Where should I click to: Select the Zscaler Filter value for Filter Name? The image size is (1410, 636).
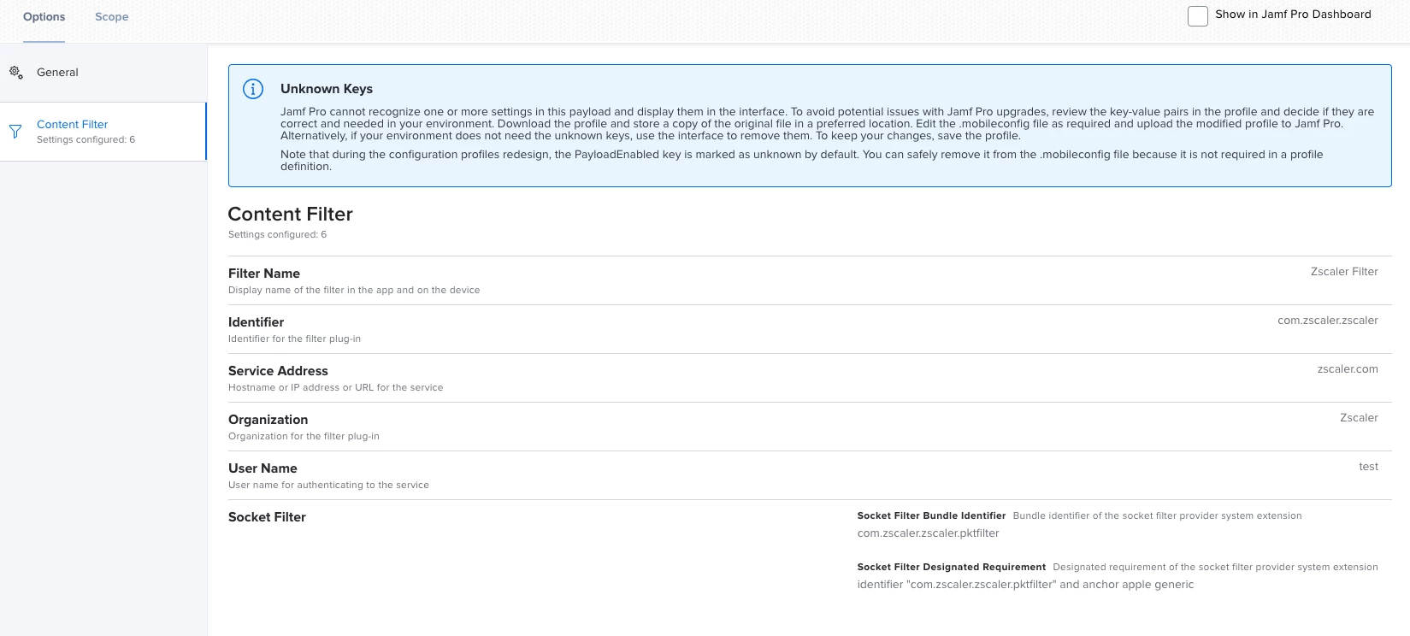(x=1344, y=272)
